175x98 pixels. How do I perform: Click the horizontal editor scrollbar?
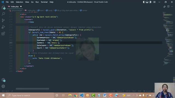point(32,89)
